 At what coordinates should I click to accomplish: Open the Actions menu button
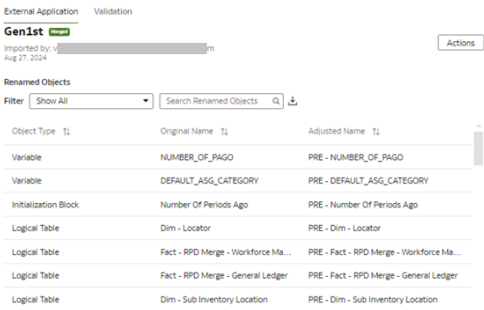click(460, 43)
